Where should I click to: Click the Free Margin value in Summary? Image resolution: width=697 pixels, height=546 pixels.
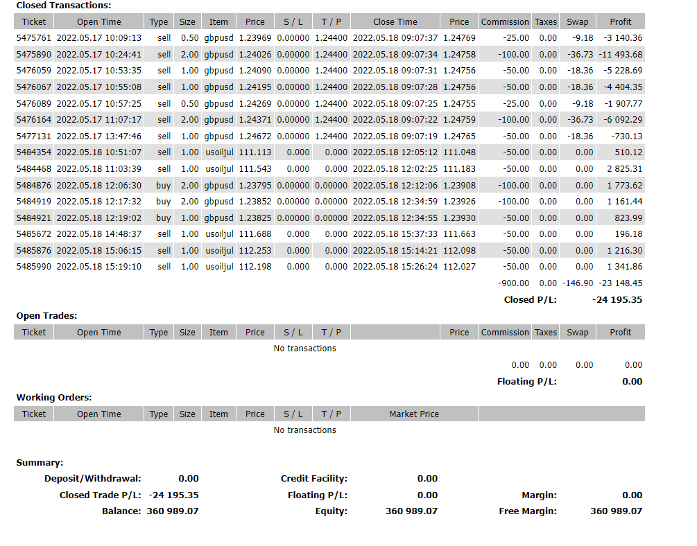[x=616, y=511]
